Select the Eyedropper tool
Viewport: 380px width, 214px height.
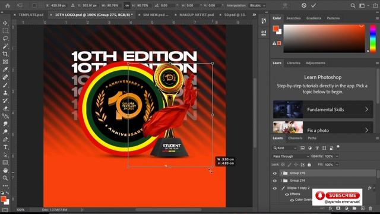[5, 70]
